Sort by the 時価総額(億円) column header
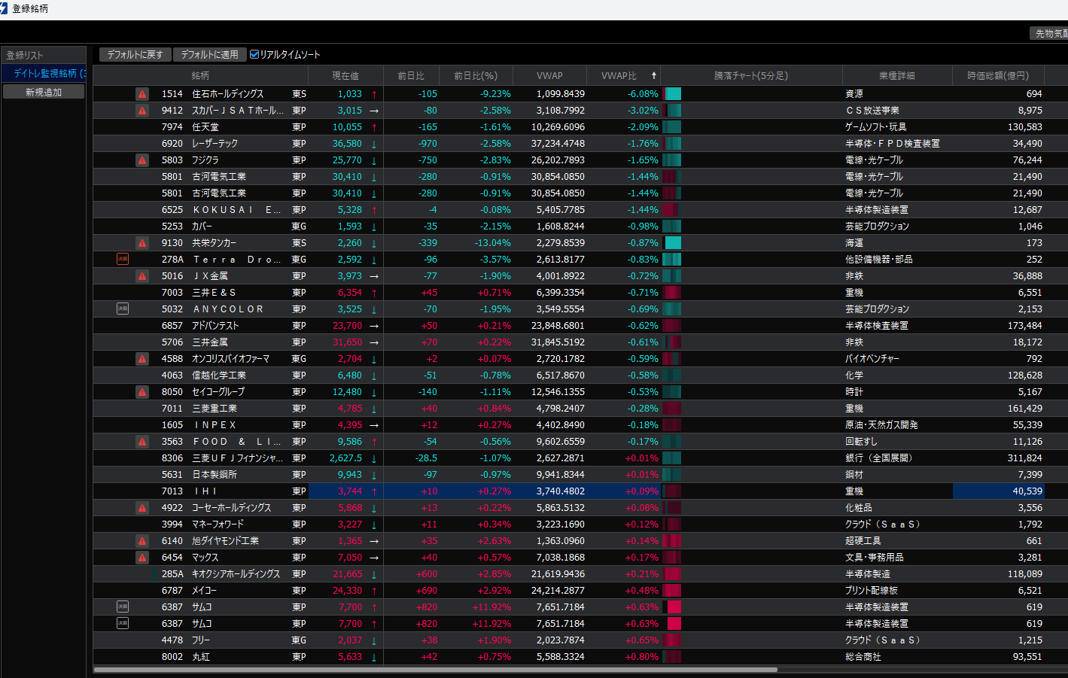The height and width of the screenshot is (678, 1068). [x=997, y=75]
